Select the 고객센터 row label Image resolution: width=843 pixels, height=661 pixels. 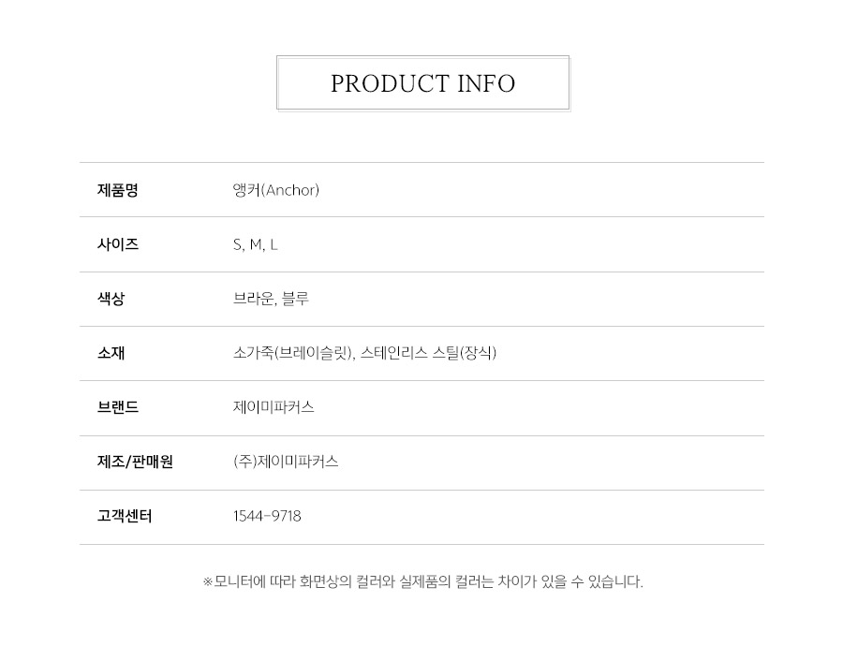coord(125,517)
